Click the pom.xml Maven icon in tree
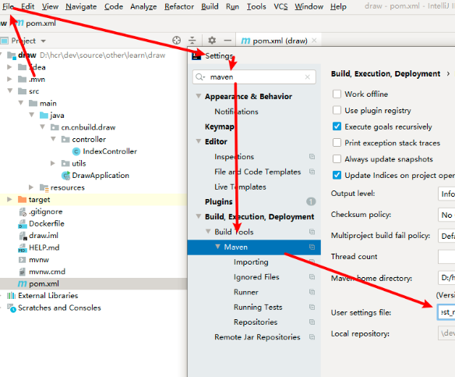The image size is (455, 377). (23, 283)
